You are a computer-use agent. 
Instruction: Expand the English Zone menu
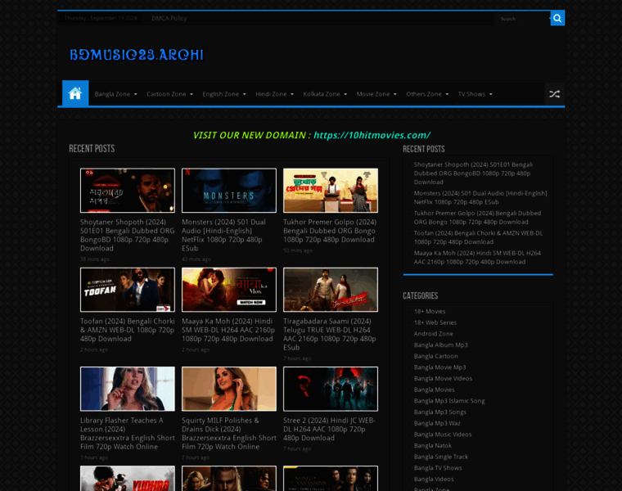click(x=224, y=94)
